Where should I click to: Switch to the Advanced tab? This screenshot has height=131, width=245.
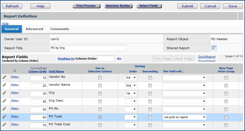(34, 29)
